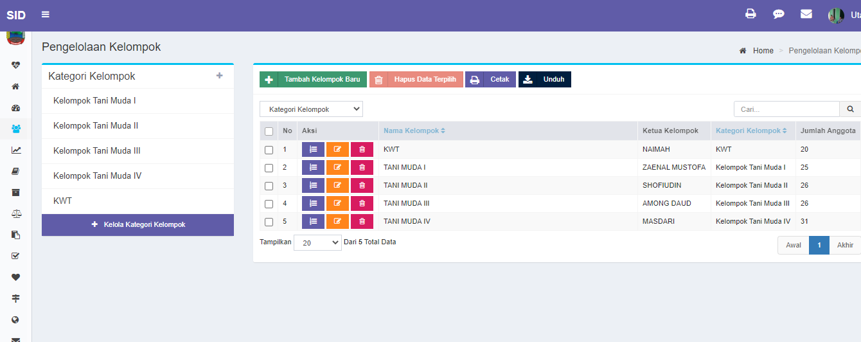Click ketua name SHOFIUDIN

coord(662,185)
